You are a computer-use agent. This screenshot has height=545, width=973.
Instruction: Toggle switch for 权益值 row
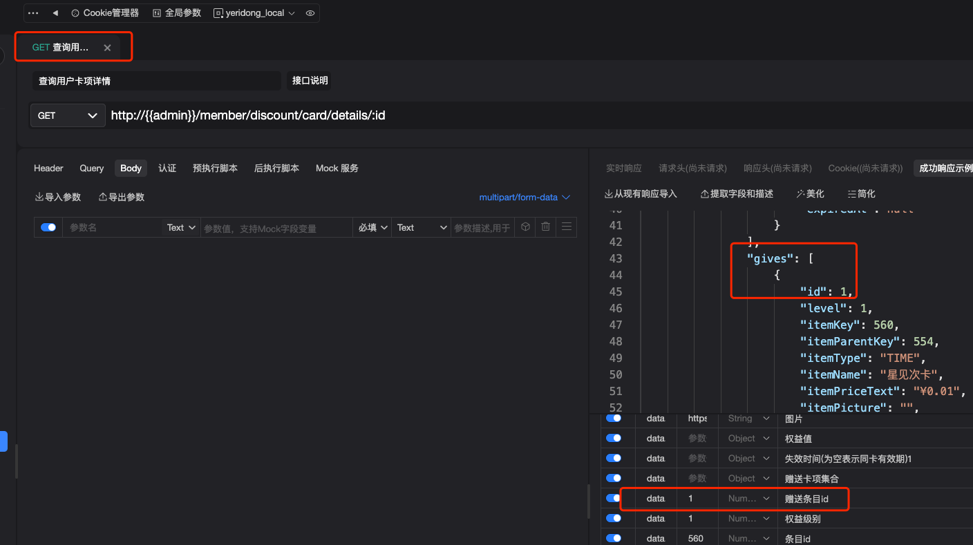[x=613, y=438]
